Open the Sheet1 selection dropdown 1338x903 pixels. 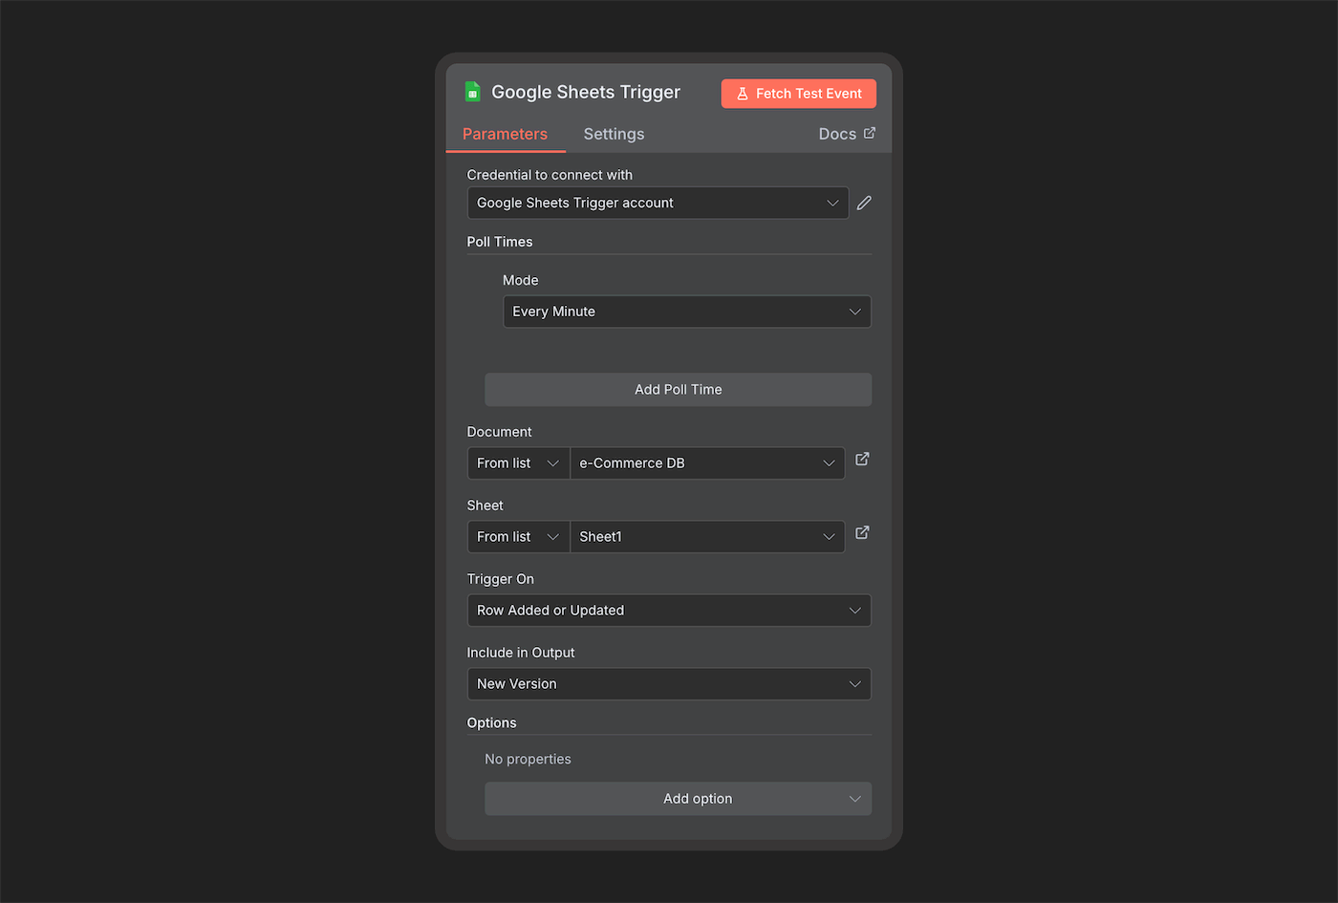tap(707, 537)
